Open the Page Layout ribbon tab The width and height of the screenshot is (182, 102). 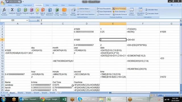28,5
